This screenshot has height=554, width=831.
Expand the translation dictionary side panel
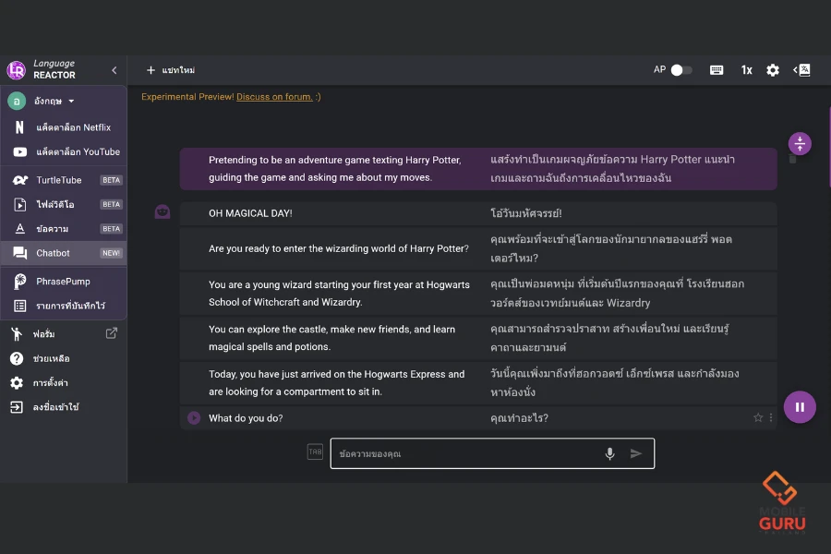pyautogui.click(x=801, y=70)
